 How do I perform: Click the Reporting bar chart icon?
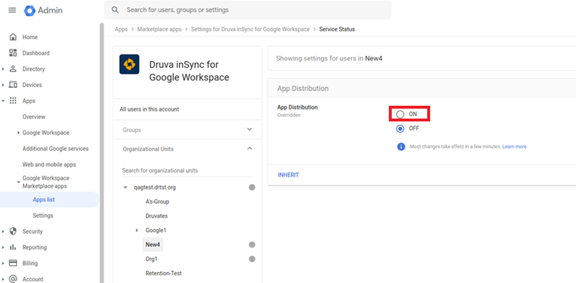(13, 247)
